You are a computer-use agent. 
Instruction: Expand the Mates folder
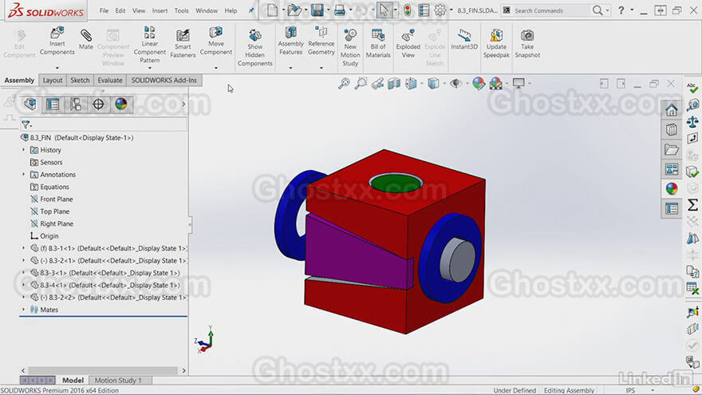click(x=24, y=310)
